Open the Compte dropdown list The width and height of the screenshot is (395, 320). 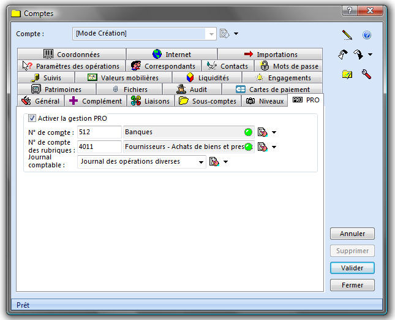tap(211, 34)
